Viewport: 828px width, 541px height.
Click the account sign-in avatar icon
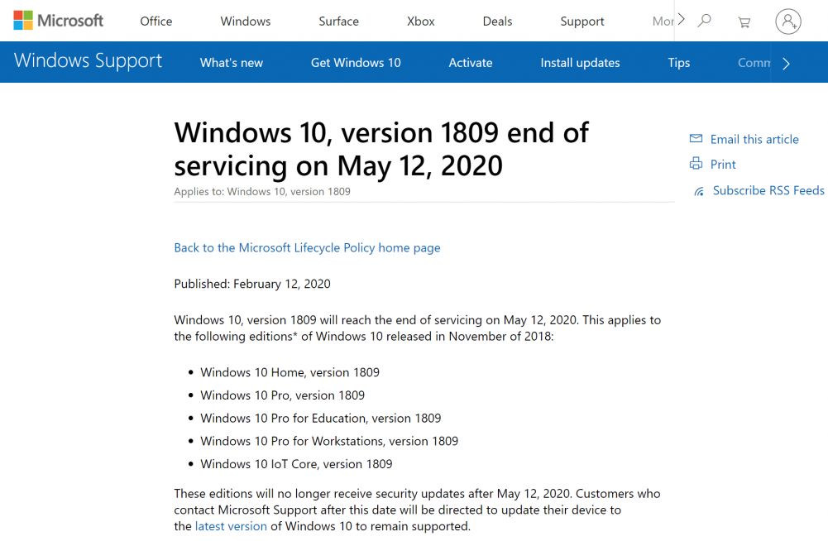787,22
